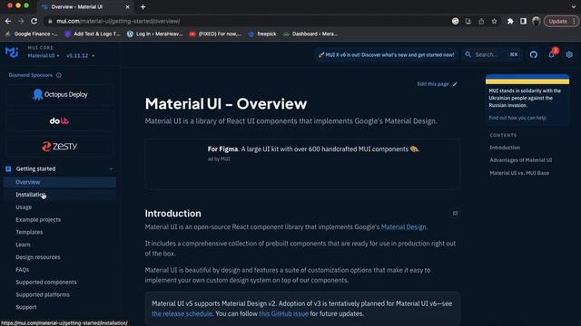Screen dimensions: 581x326
Task: Click the search magnifier icon
Action: pyautogui.click(x=468, y=54)
